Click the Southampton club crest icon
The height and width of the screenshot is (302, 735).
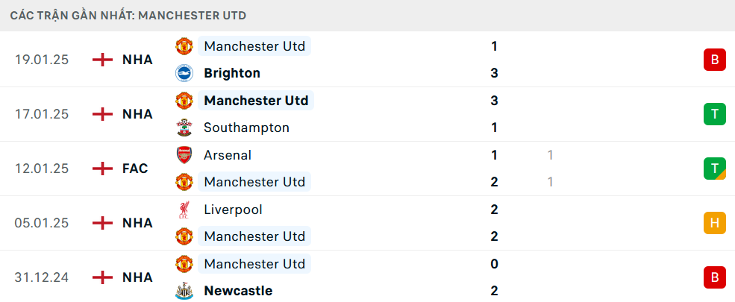(184, 128)
